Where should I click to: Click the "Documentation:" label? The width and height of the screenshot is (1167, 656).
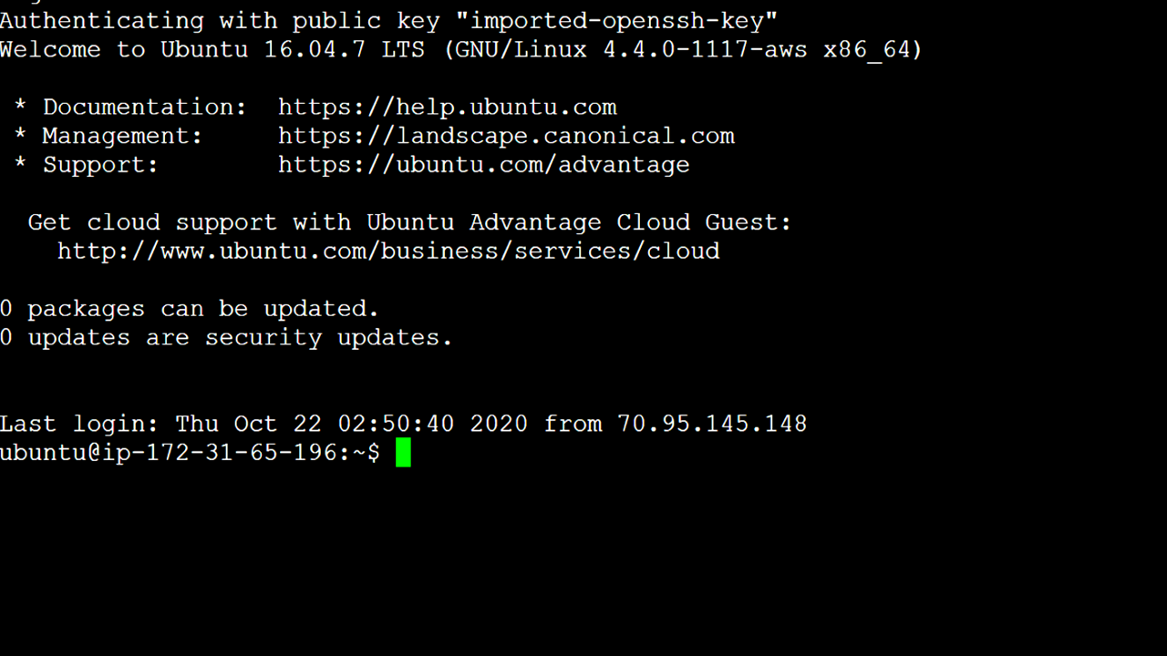click(145, 107)
